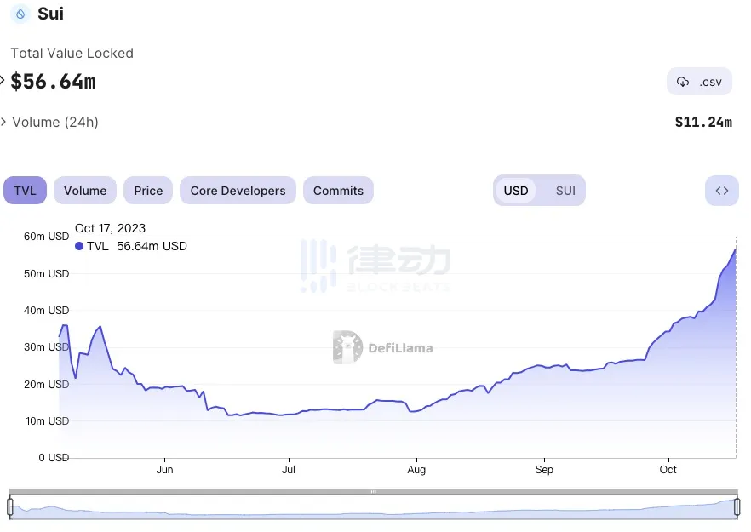Grab the left range slider handle
751x532 pixels.
pyautogui.click(x=10, y=507)
